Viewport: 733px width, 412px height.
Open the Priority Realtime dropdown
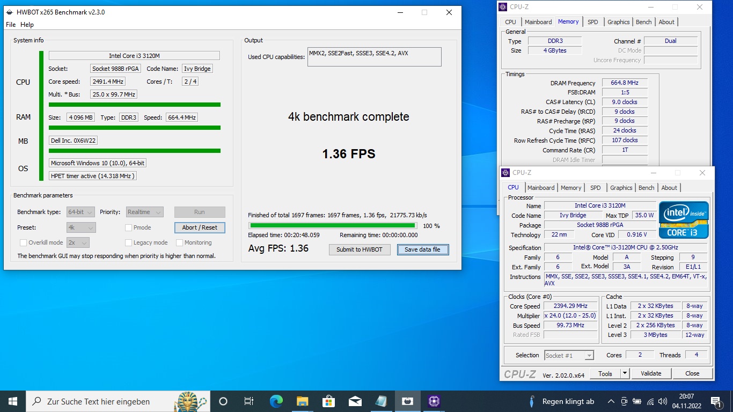point(145,212)
